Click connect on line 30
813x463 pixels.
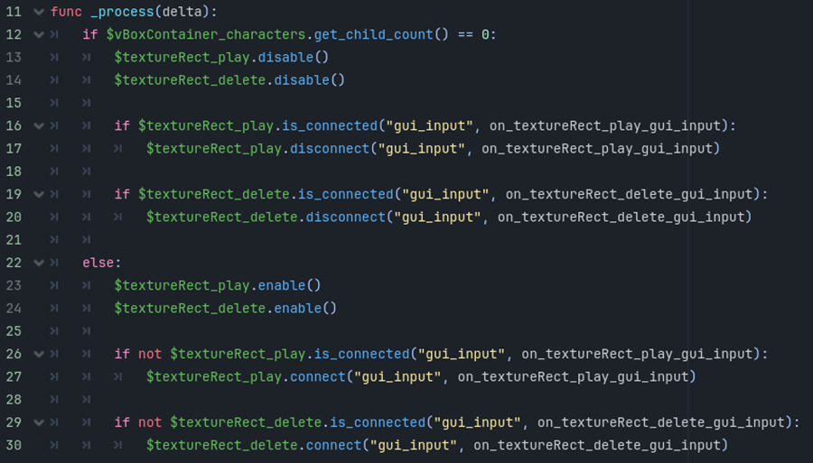334,445
